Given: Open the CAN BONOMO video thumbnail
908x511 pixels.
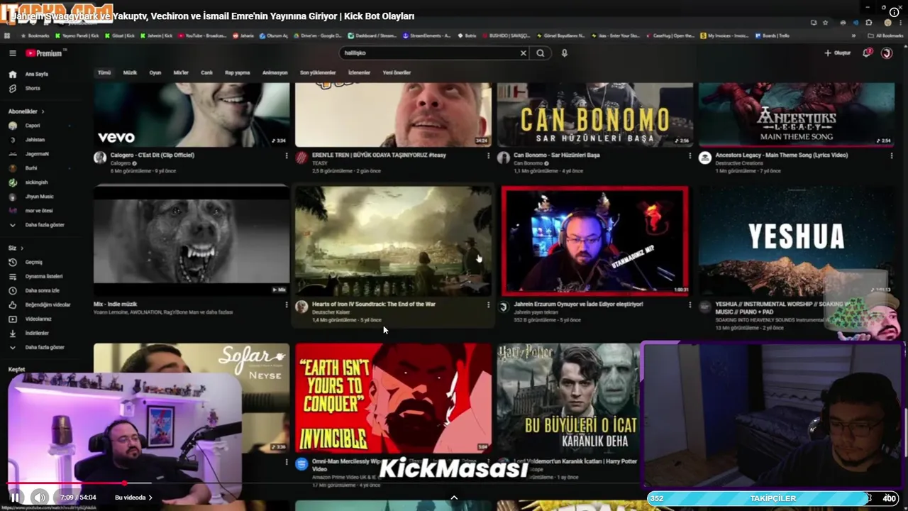Looking at the screenshot, I should pos(594,115).
